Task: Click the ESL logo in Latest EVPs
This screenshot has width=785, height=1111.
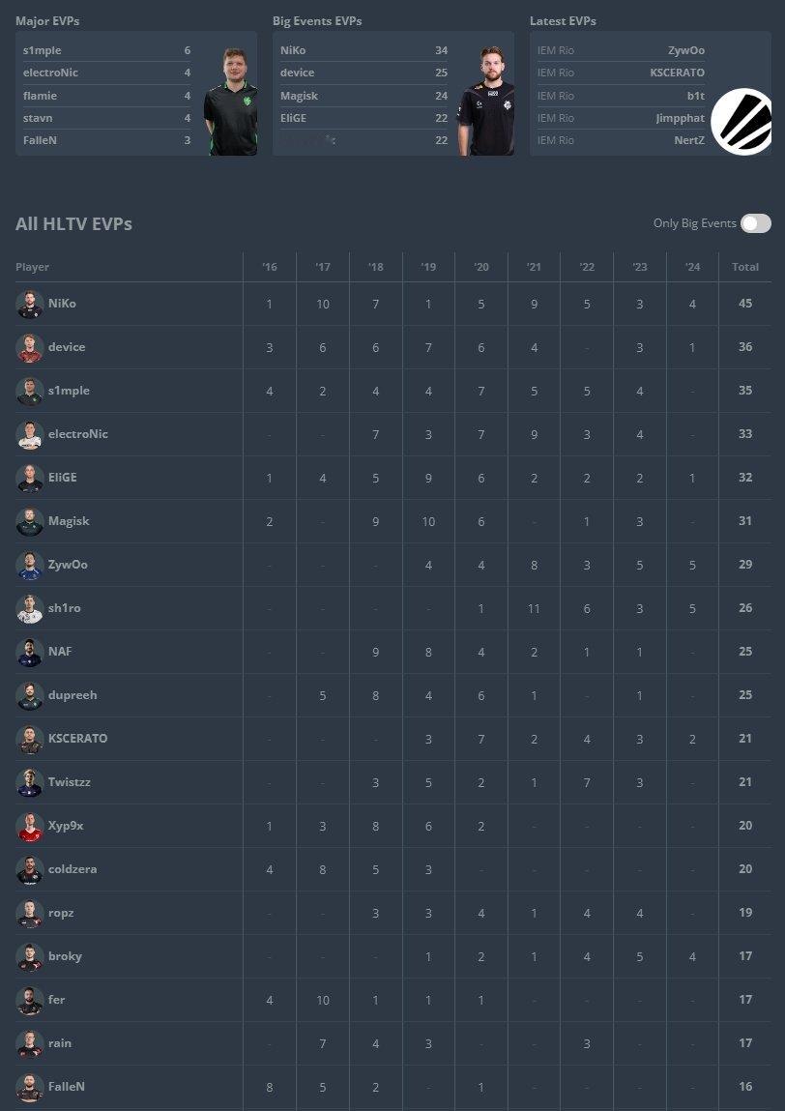Action: tap(741, 121)
